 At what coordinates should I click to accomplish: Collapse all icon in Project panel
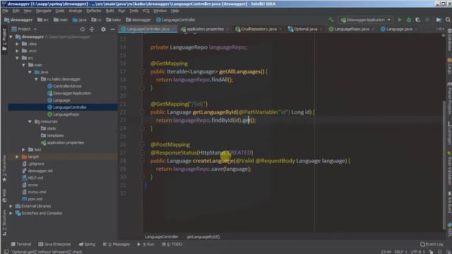pos(92,30)
